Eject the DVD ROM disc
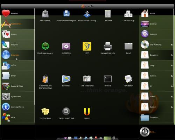Viewport: 175px width, 140px height. tap(172, 45)
